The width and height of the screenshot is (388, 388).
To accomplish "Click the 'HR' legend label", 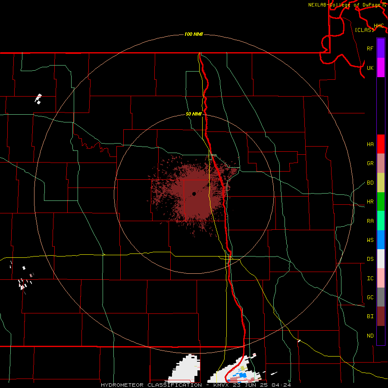I will click(x=370, y=202).
